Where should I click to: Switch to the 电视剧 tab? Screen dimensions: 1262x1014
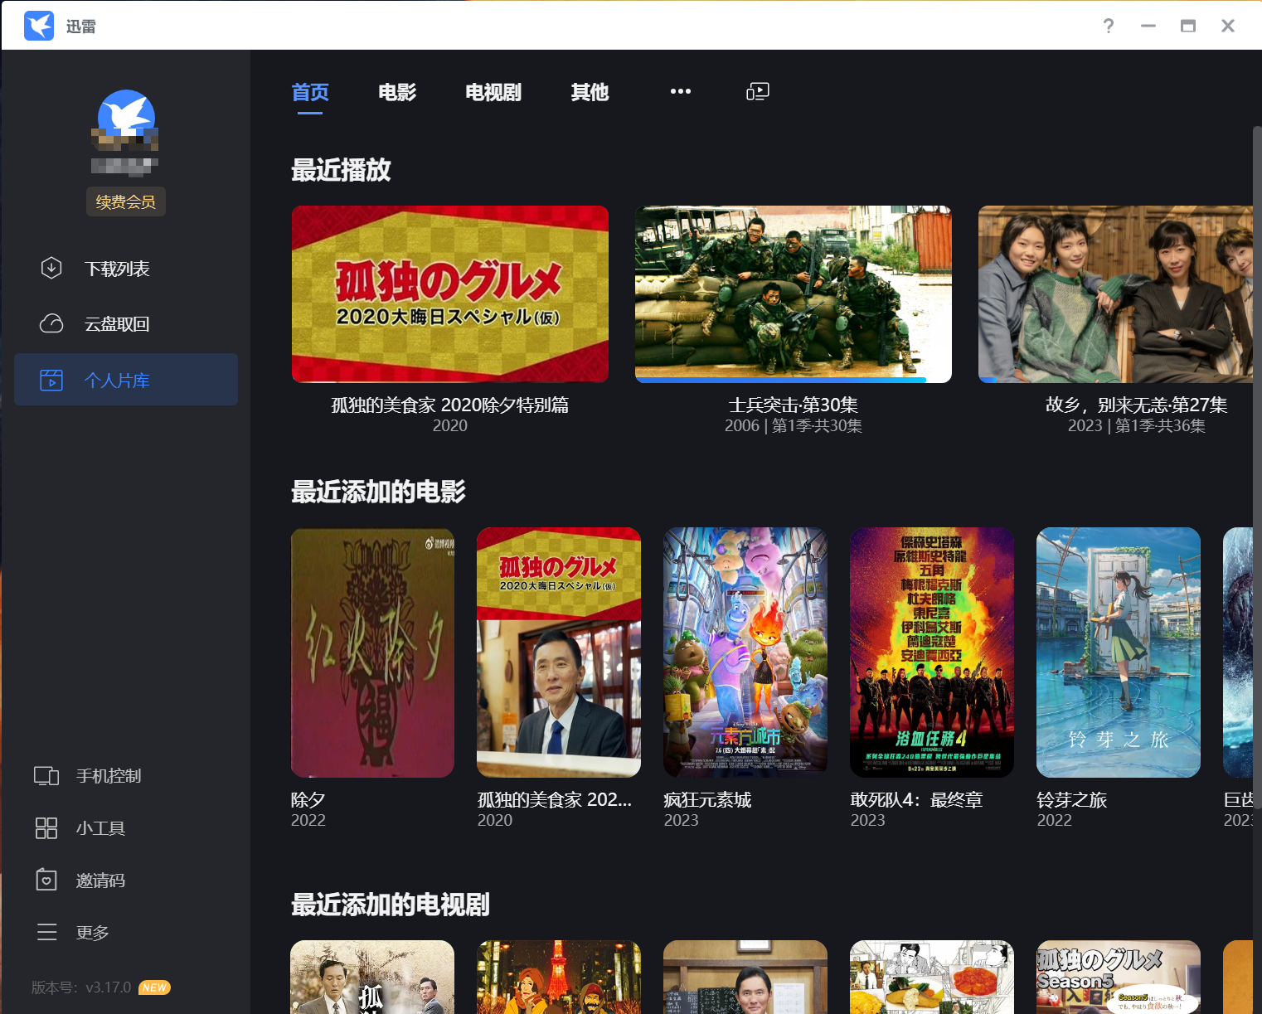pyautogui.click(x=493, y=93)
